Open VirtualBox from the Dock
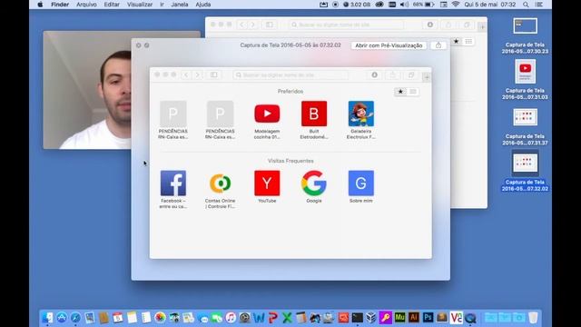 tap(371, 318)
